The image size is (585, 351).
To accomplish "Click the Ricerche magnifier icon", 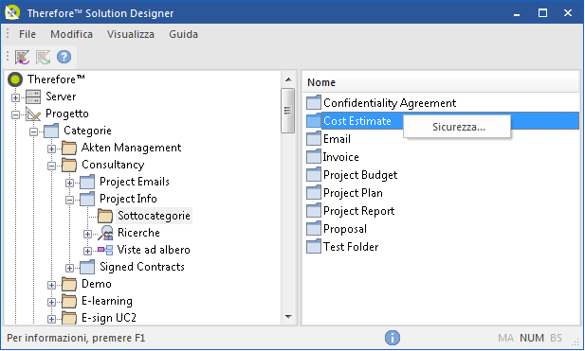I will click(105, 233).
